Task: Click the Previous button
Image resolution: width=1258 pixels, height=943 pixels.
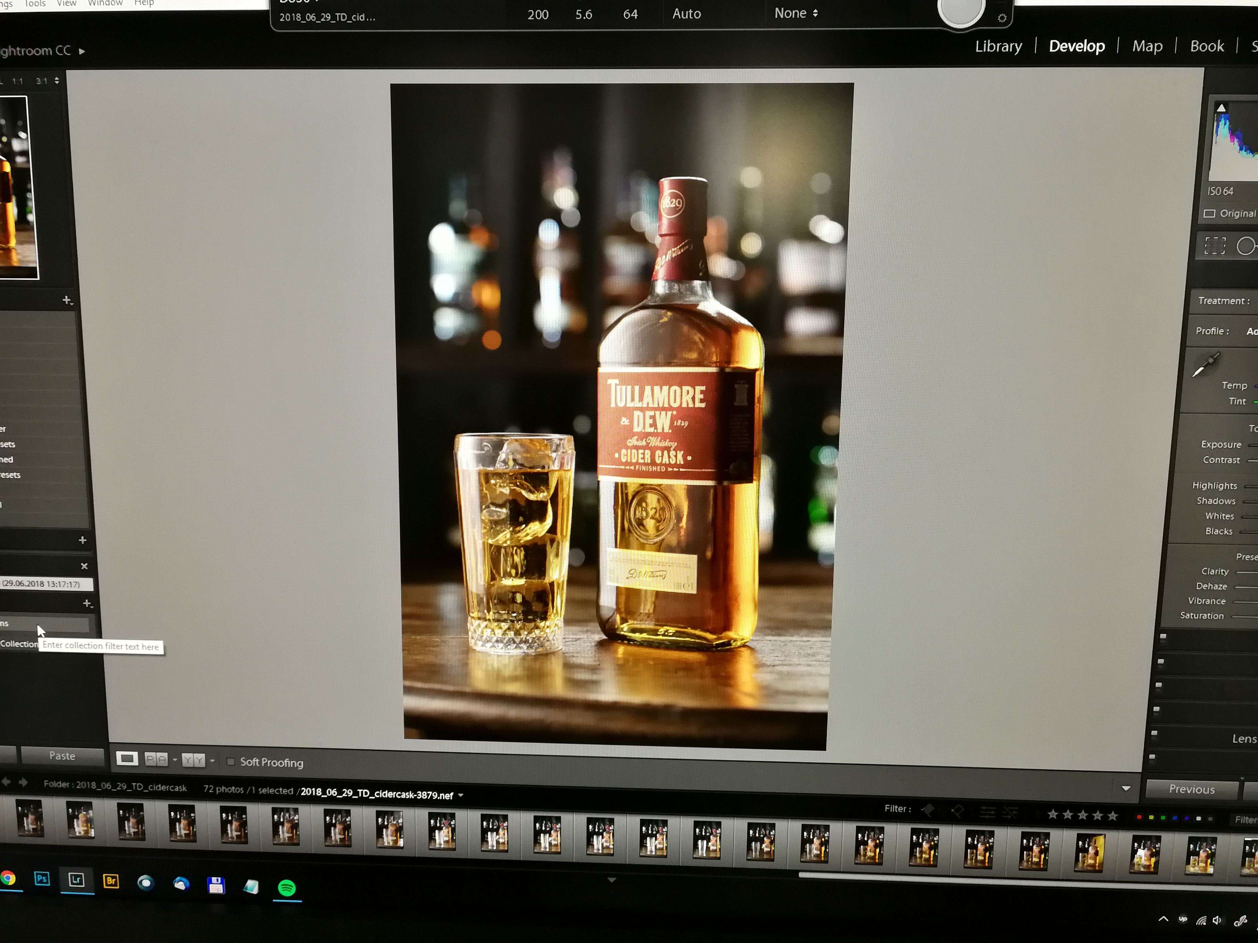Action: coord(1191,789)
